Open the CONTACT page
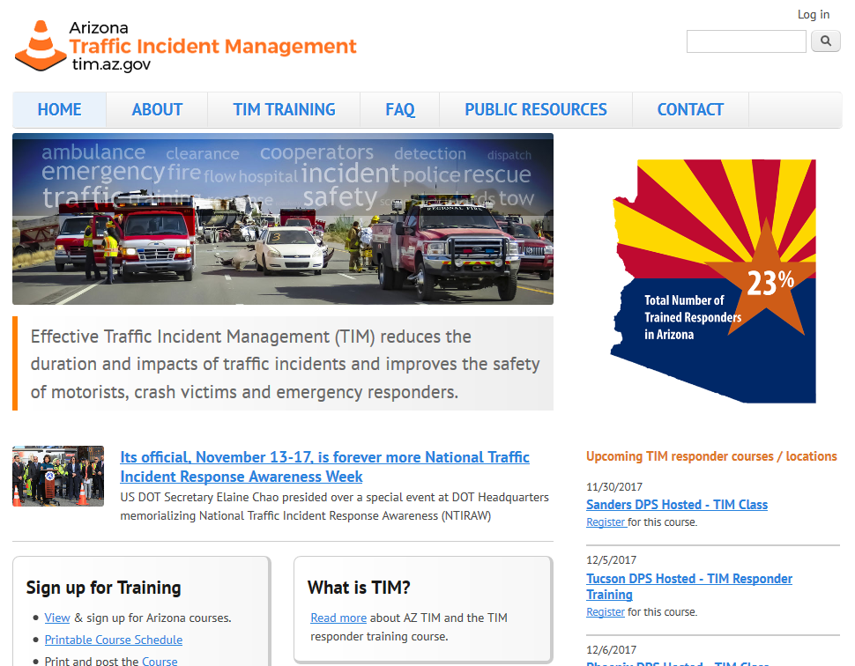Image resolution: width=855 pixels, height=666 pixels. (x=690, y=109)
